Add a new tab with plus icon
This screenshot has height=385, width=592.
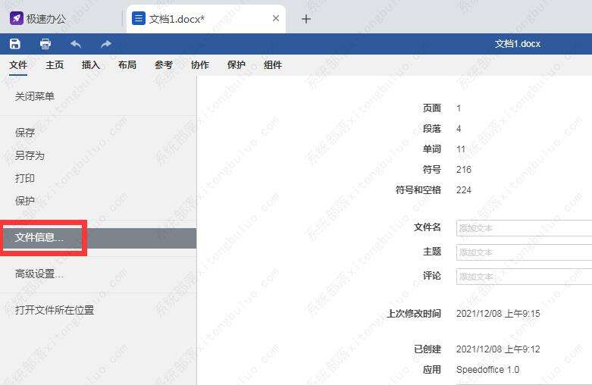tap(306, 19)
